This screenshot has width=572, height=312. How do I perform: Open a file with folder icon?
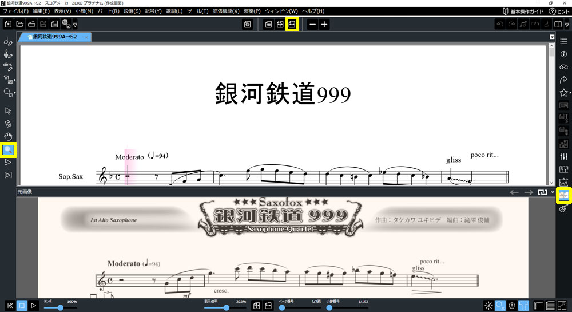tap(19, 25)
